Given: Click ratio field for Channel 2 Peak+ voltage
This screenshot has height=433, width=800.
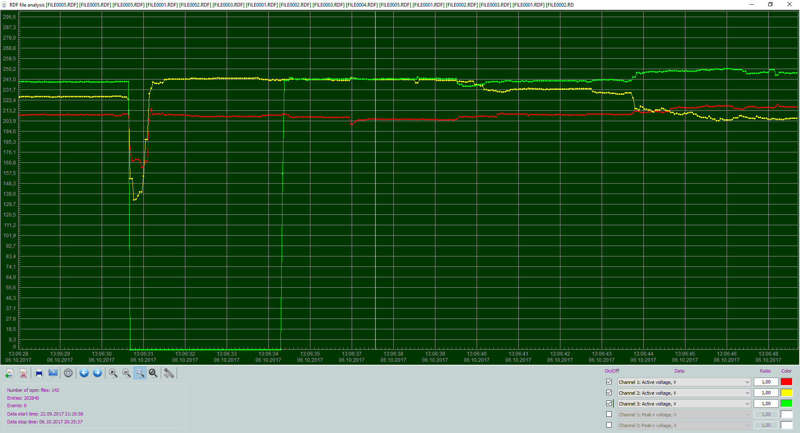Looking at the screenshot, I should coord(766,425).
